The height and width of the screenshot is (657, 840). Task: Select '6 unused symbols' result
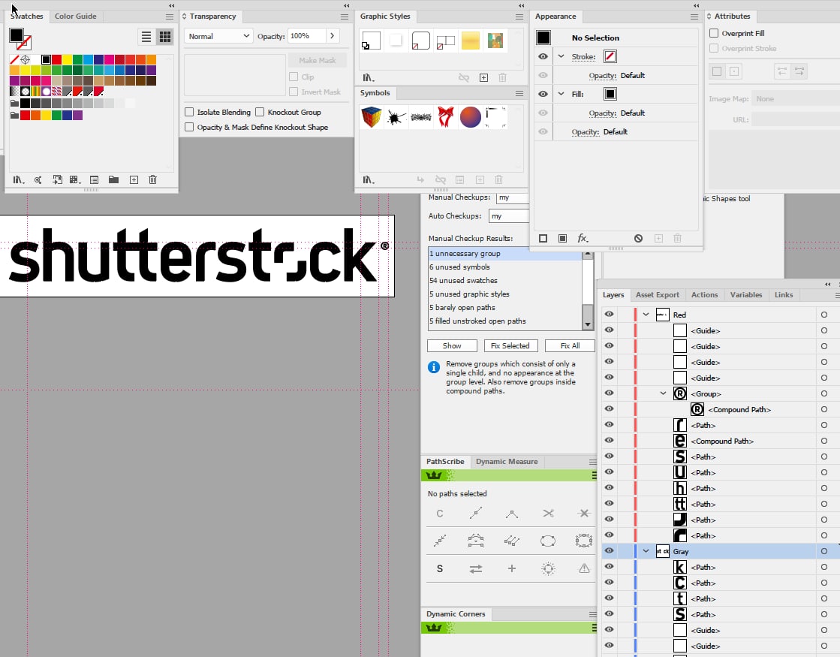[504, 267]
